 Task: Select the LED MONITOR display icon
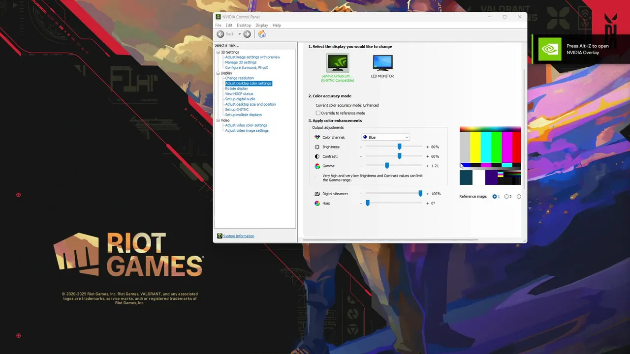382,63
